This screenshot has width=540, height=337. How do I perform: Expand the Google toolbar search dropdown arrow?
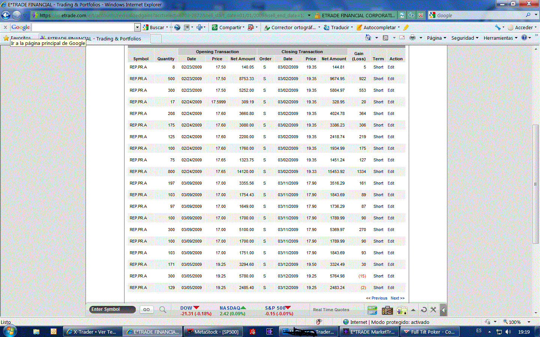[x=137, y=27]
